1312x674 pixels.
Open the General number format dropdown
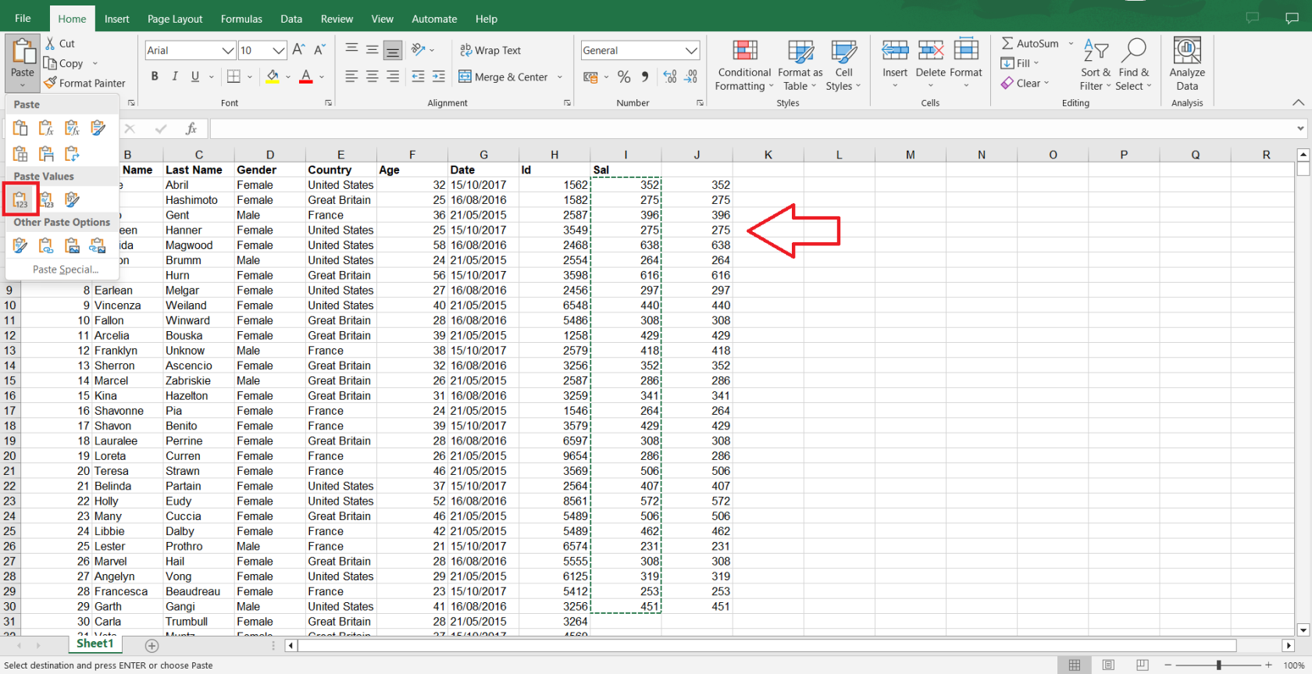click(691, 50)
